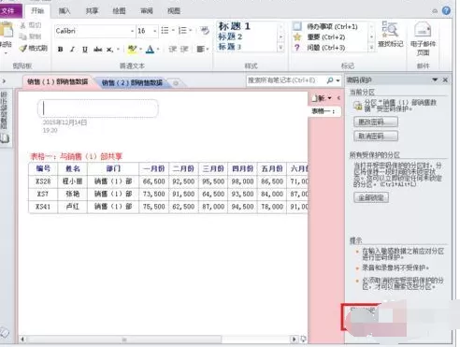Select the 销售(2)部销售数据 section tab
The image size is (460, 347).
[x=132, y=82]
